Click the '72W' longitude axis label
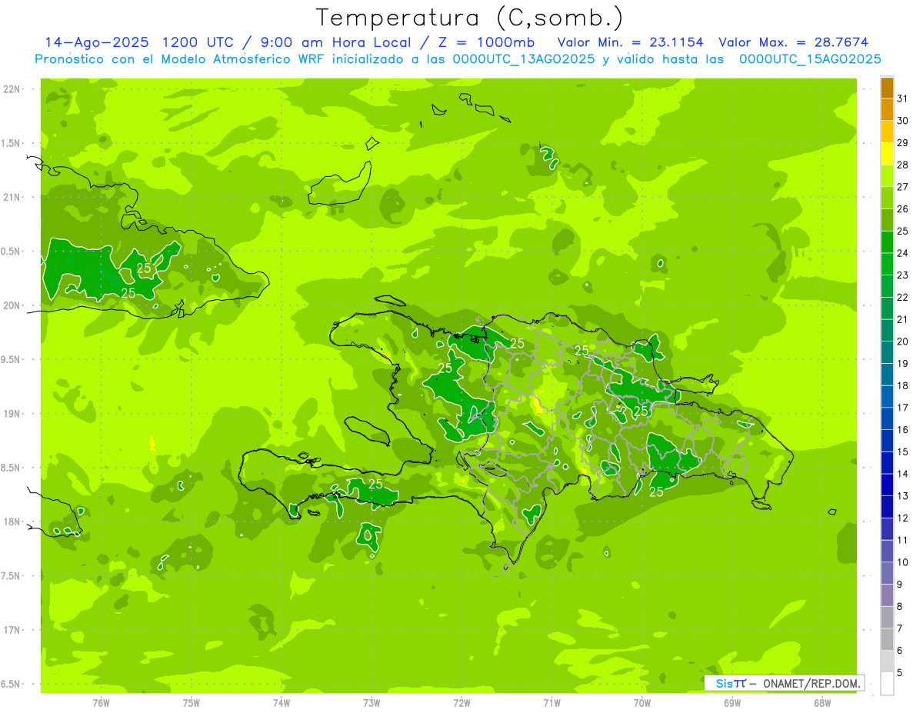 tap(461, 703)
